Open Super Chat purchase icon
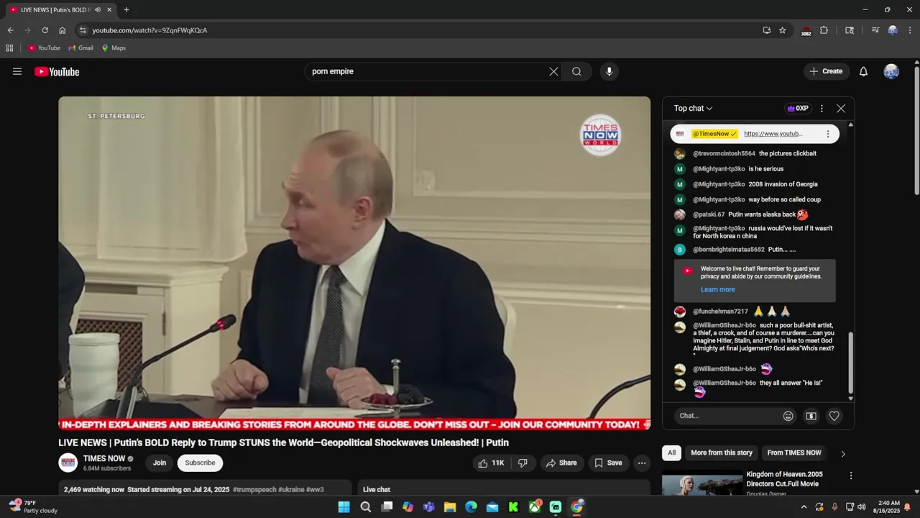Viewport: 920px width, 518px height. tap(811, 416)
